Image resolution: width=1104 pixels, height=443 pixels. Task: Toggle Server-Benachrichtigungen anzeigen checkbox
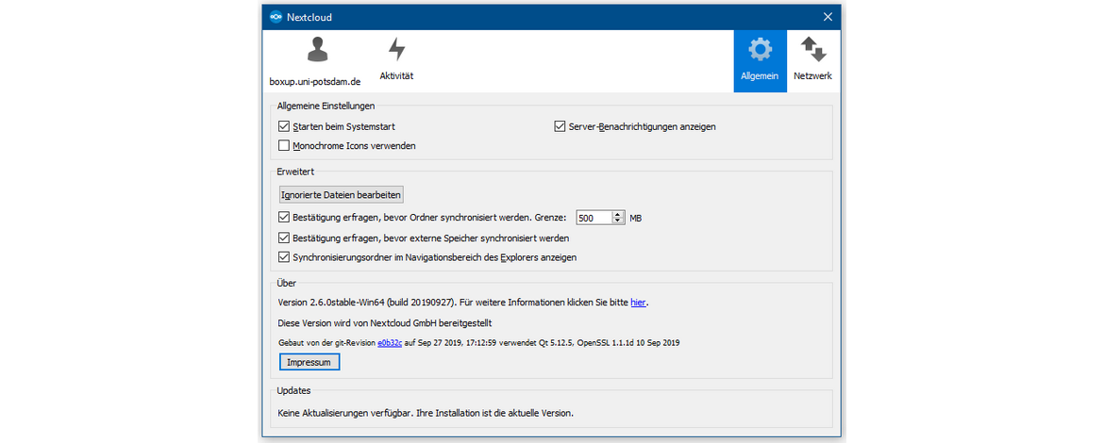(x=560, y=126)
